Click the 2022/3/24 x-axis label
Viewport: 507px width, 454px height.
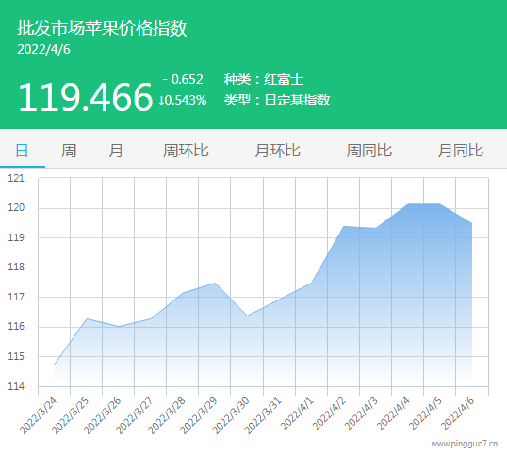click(38, 416)
